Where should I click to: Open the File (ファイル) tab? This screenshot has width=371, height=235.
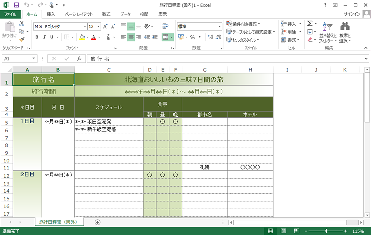10,14
